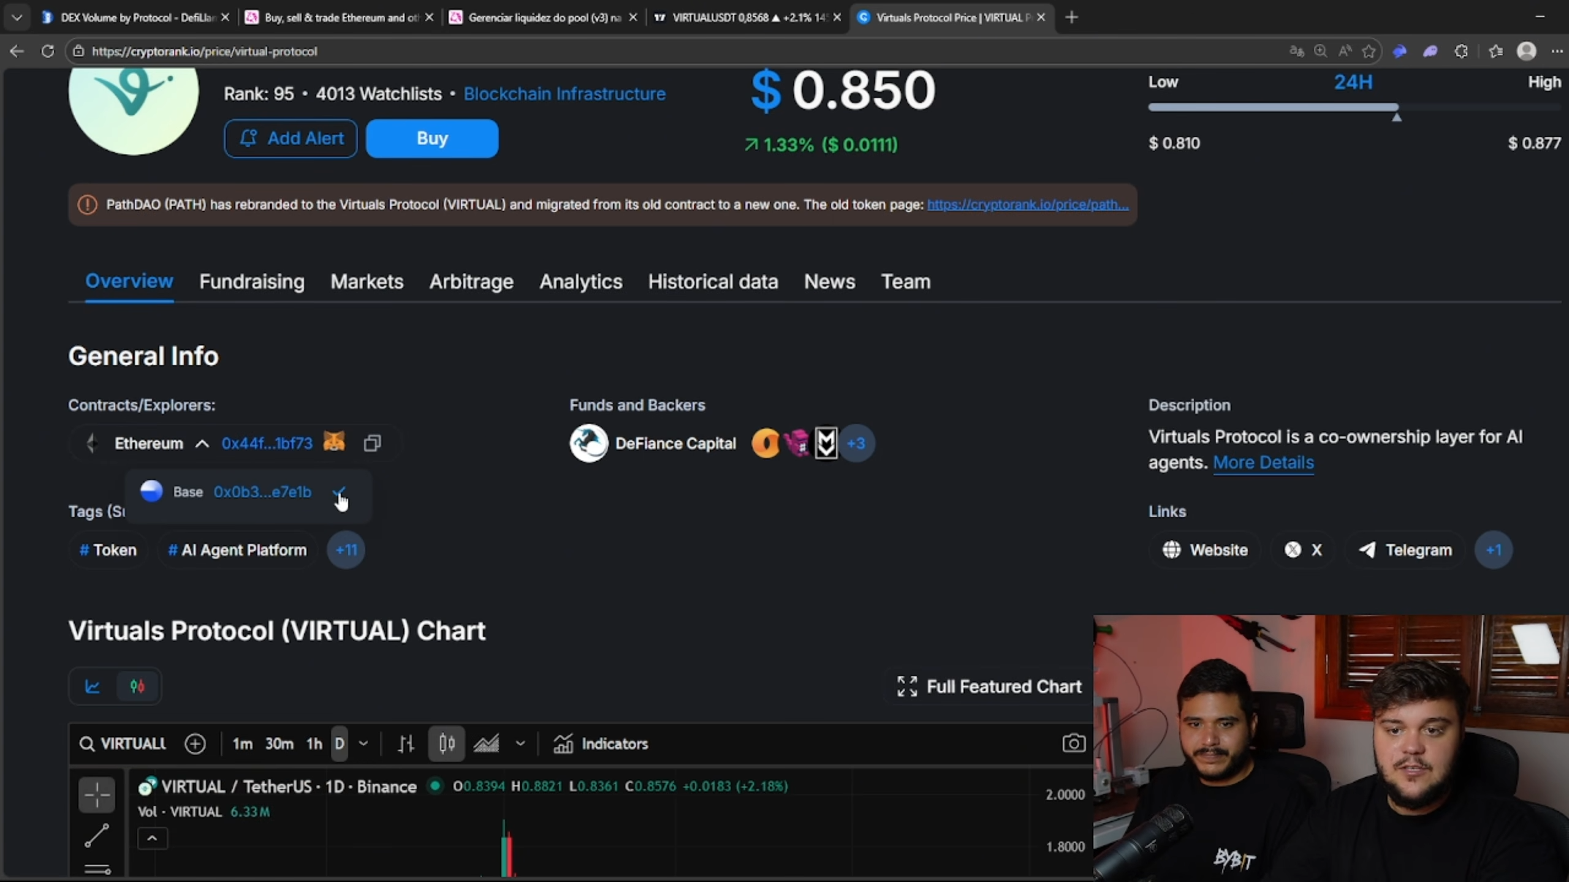Open the News tab
The width and height of the screenshot is (1569, 882).
[830, 282]
